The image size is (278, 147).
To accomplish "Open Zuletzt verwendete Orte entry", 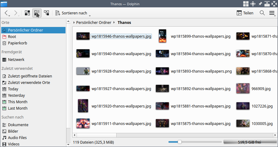I will click(x=33, y=83).
